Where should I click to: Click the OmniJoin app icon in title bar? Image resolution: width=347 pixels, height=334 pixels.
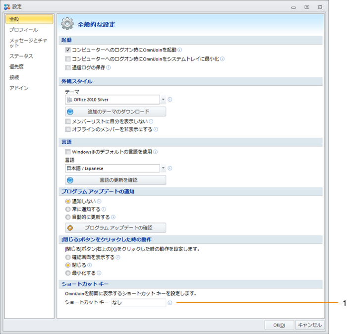(7, 6)
